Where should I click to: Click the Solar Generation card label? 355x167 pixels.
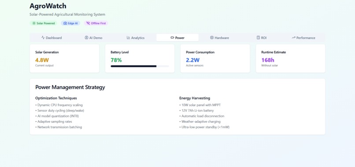click(x=47, y=52)
